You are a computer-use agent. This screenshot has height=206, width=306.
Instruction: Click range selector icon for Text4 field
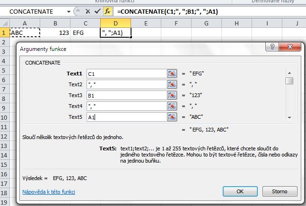pyautogui.click(x=172, y=106)
